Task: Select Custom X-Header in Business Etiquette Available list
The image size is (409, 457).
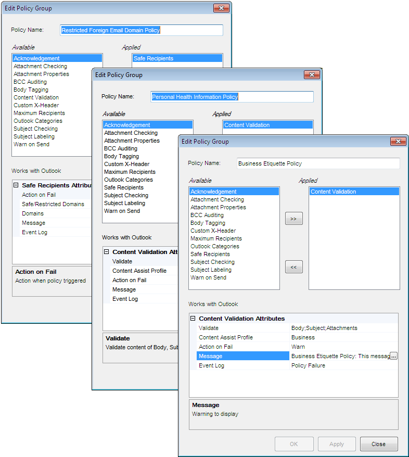Action: click(x=234, y=231)
